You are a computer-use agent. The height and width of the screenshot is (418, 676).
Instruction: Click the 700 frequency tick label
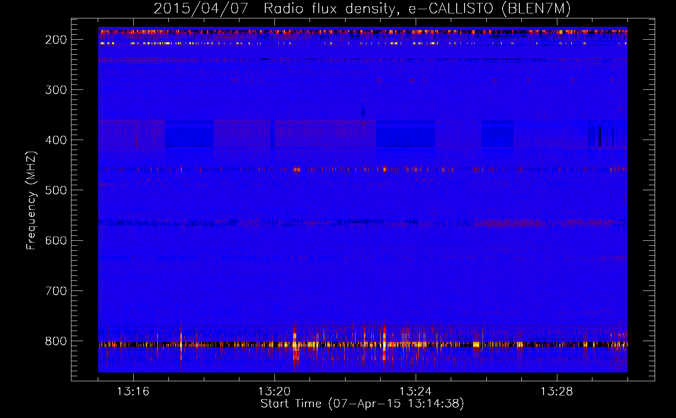click(x=56, y=291)
